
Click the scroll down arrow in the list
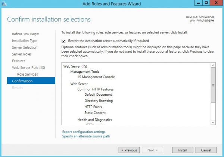(213, 122)
